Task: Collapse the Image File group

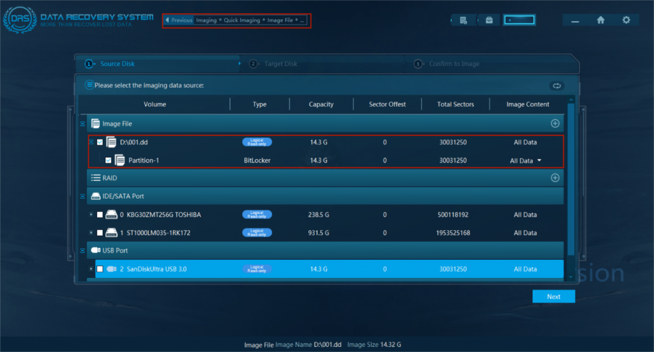Action: [x=82, y=124]
